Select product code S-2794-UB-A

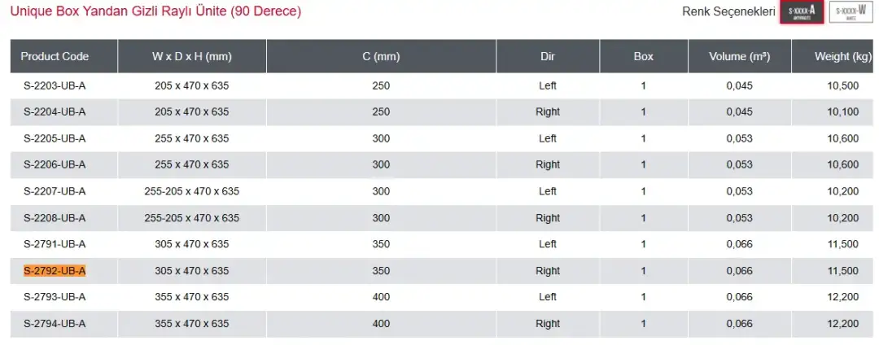click(55, 324)
